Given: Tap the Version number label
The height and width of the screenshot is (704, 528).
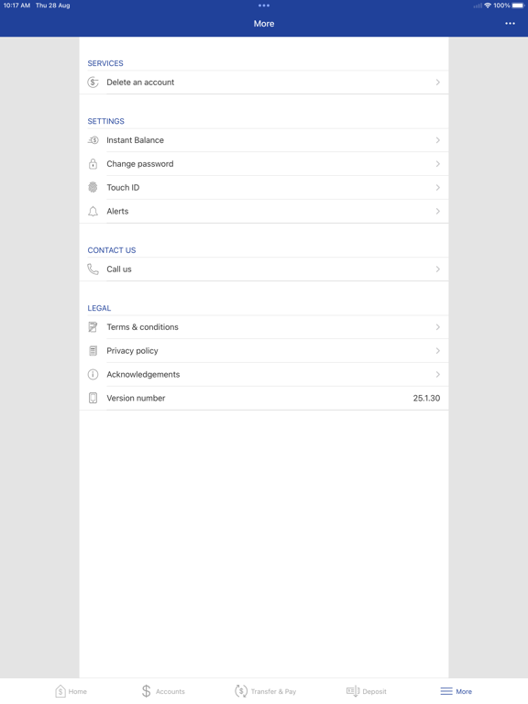Looking at the screenshot, I should [136, 398].
